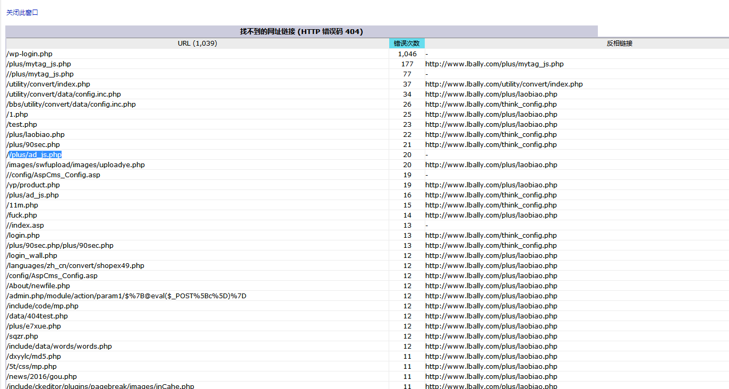The image size is (729, 389).
Task: Click the 关闭此窗口 link
Action: [22, 13]
